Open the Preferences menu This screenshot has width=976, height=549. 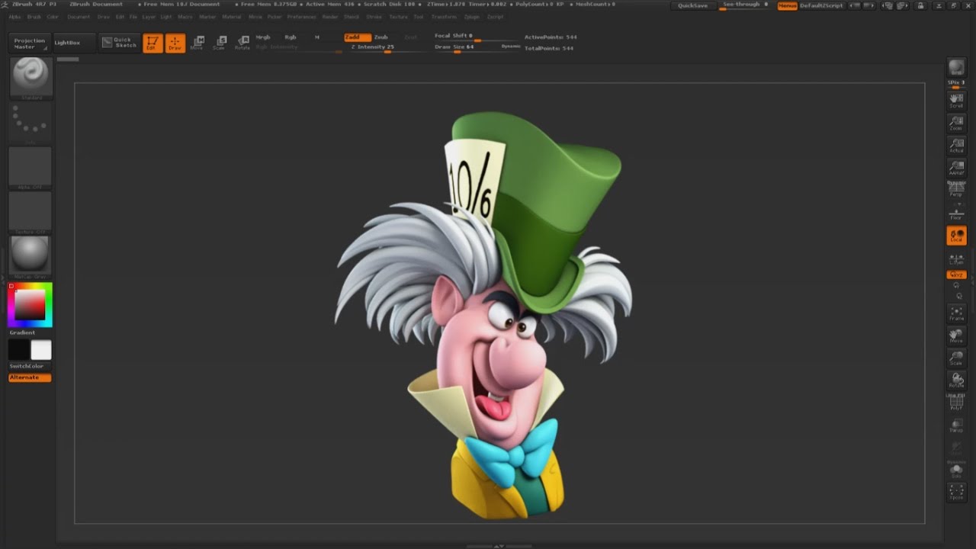pos(302,17)
